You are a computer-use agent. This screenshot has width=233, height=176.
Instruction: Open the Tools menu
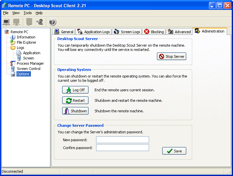coord(28,13)
